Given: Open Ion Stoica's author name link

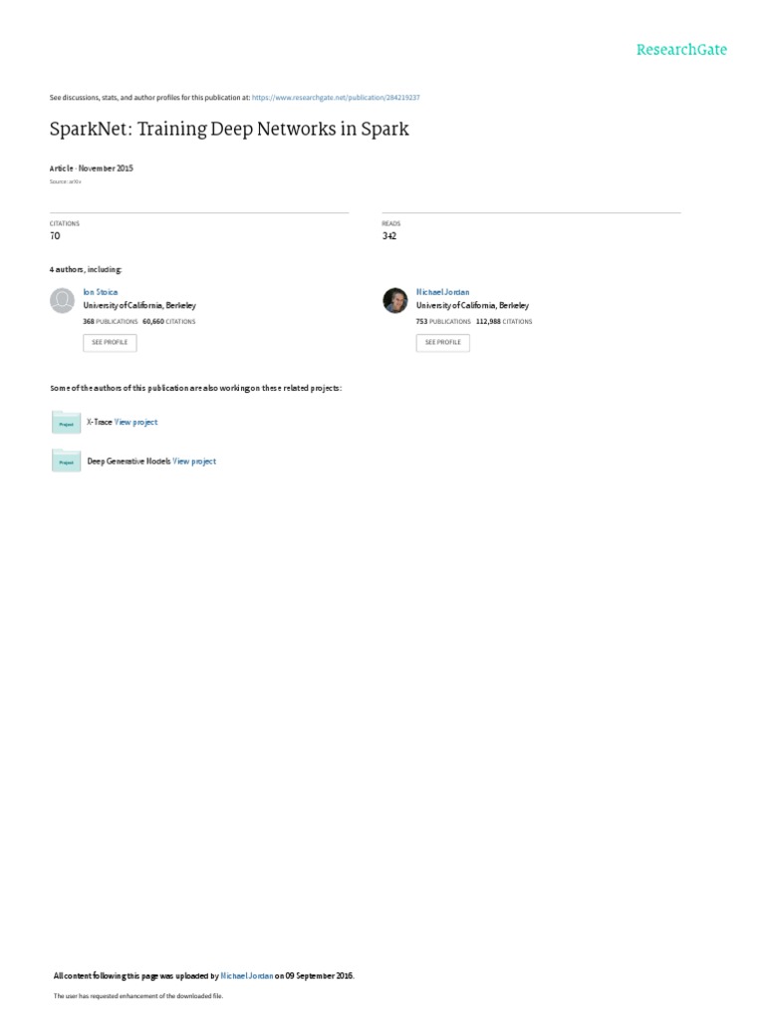Looking at the screenshot, I should (x=101, y=292).
